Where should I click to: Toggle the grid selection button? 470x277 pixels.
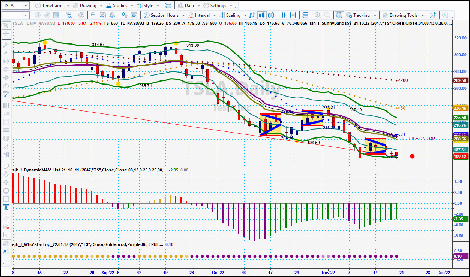(339, 15)
